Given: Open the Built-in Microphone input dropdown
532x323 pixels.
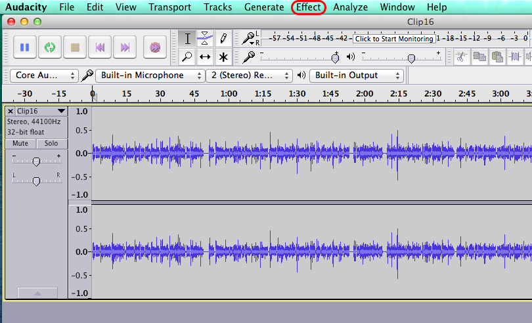Looking at the screenshot, I should (x=150, y=75).
